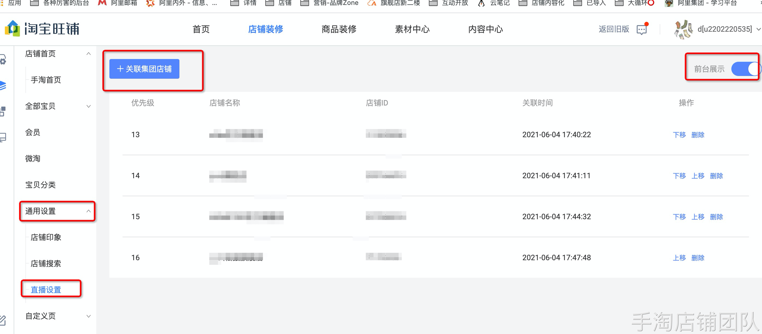
Task: Select 直播设置 in the sidebar
Action: pos(46,290)
